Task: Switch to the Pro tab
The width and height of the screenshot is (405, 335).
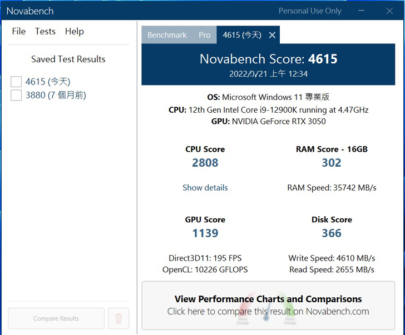Action: click(205, 35)
